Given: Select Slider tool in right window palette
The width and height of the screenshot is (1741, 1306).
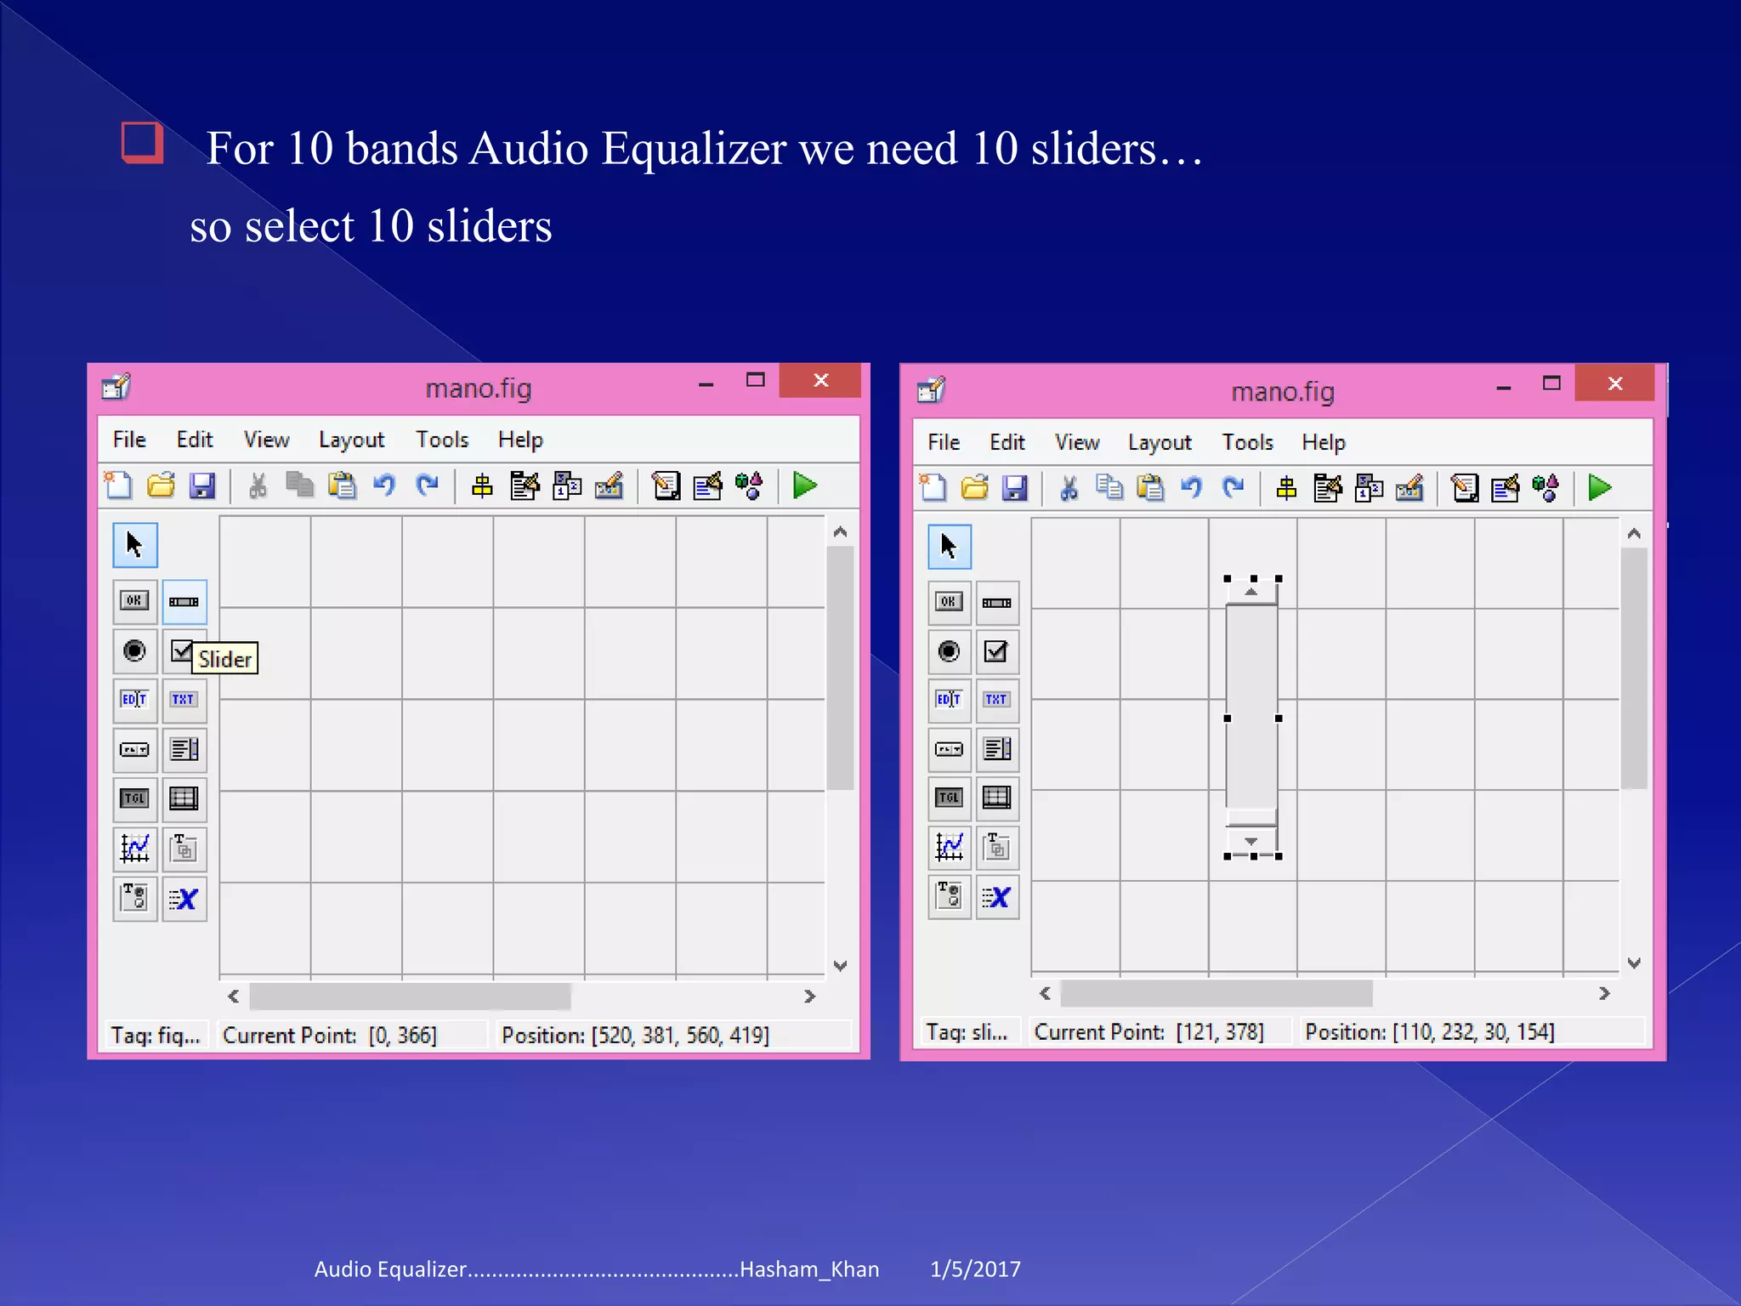Looking at the screenshot, I should 996,603.
